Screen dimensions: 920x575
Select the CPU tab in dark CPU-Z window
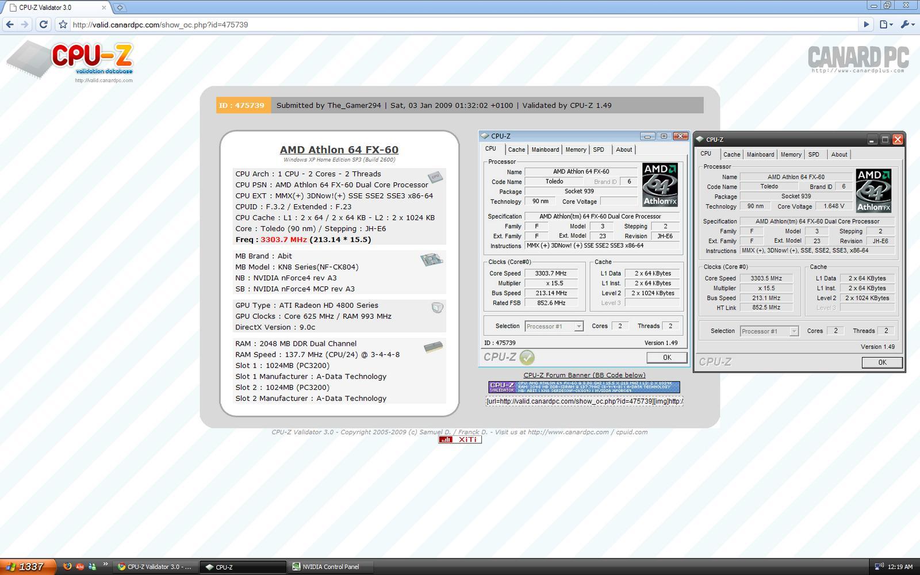click(706, 154)
